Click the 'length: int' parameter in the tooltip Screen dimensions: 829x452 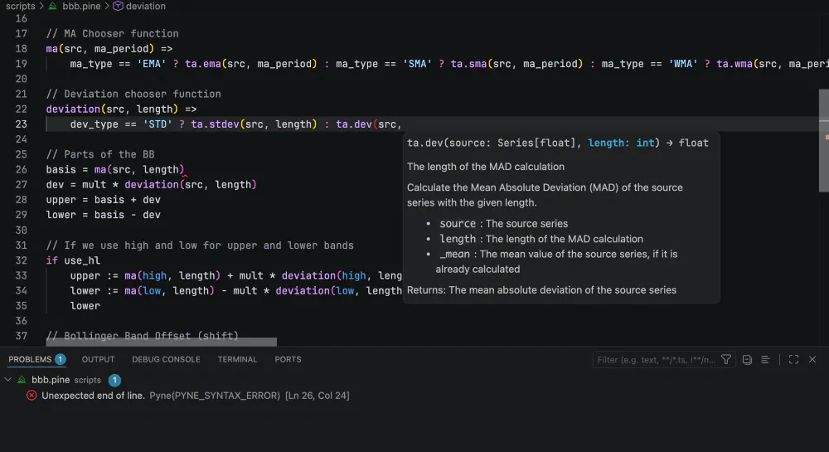point(621,143)
